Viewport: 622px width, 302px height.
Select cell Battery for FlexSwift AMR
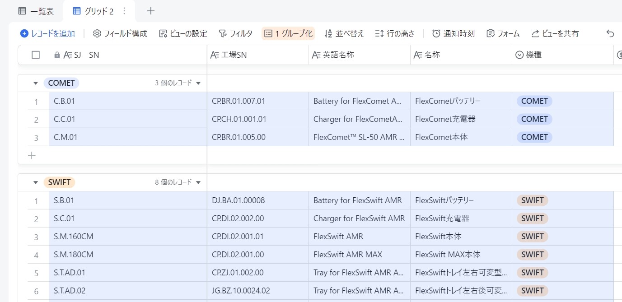click(x=360, y=200)
